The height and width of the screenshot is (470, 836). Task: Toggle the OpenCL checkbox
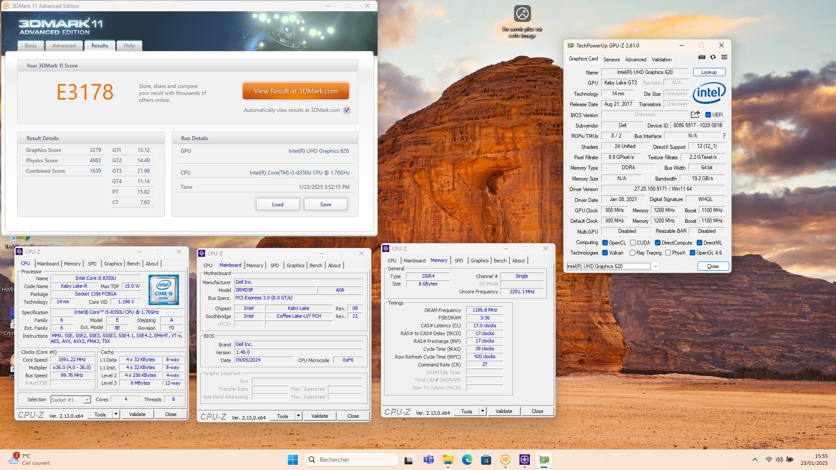[x=605, y=243]
